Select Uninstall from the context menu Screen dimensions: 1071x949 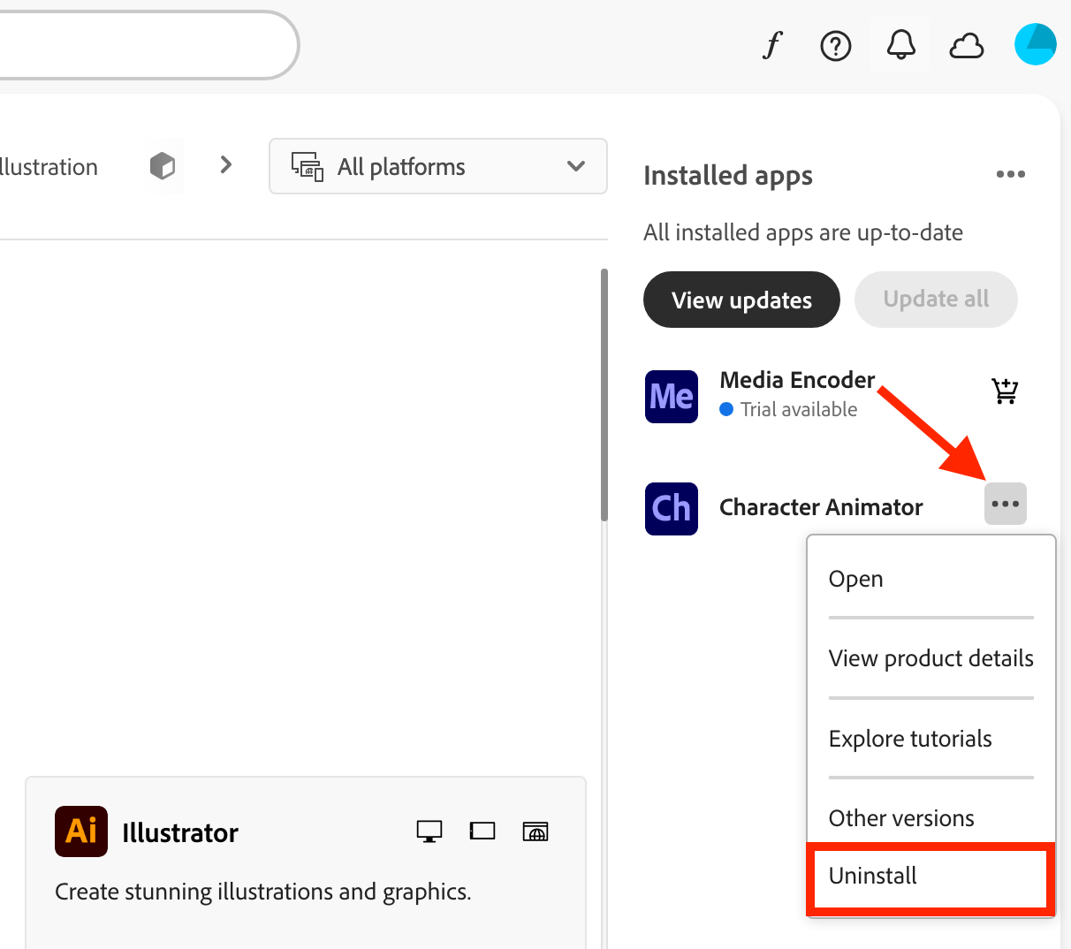[872, 876]
